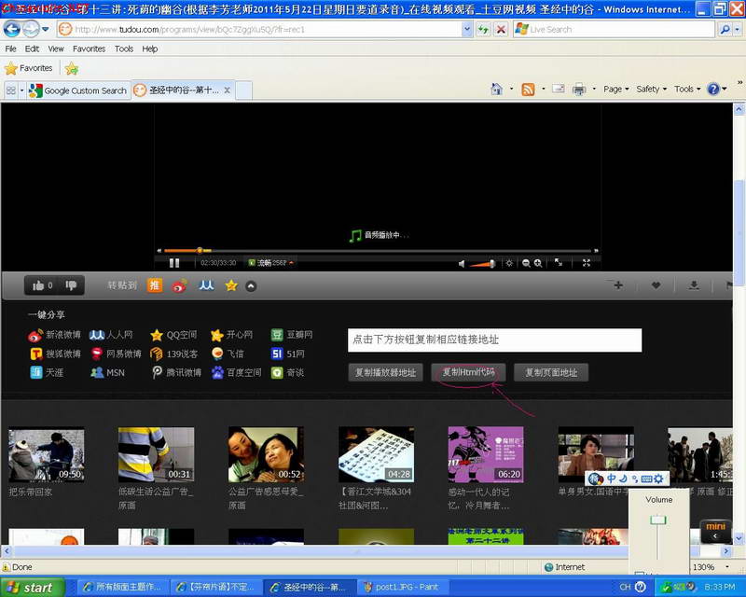
Task: Click the download arrow icon
Action: (694, 285)
